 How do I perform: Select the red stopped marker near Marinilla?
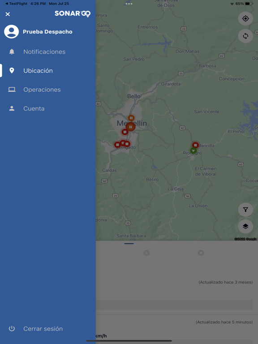tap(195, 145)
